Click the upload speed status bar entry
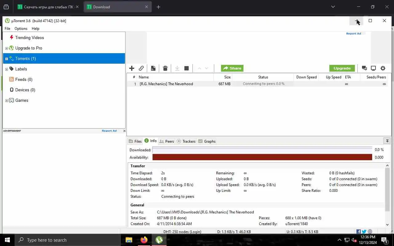 (302, 232)
